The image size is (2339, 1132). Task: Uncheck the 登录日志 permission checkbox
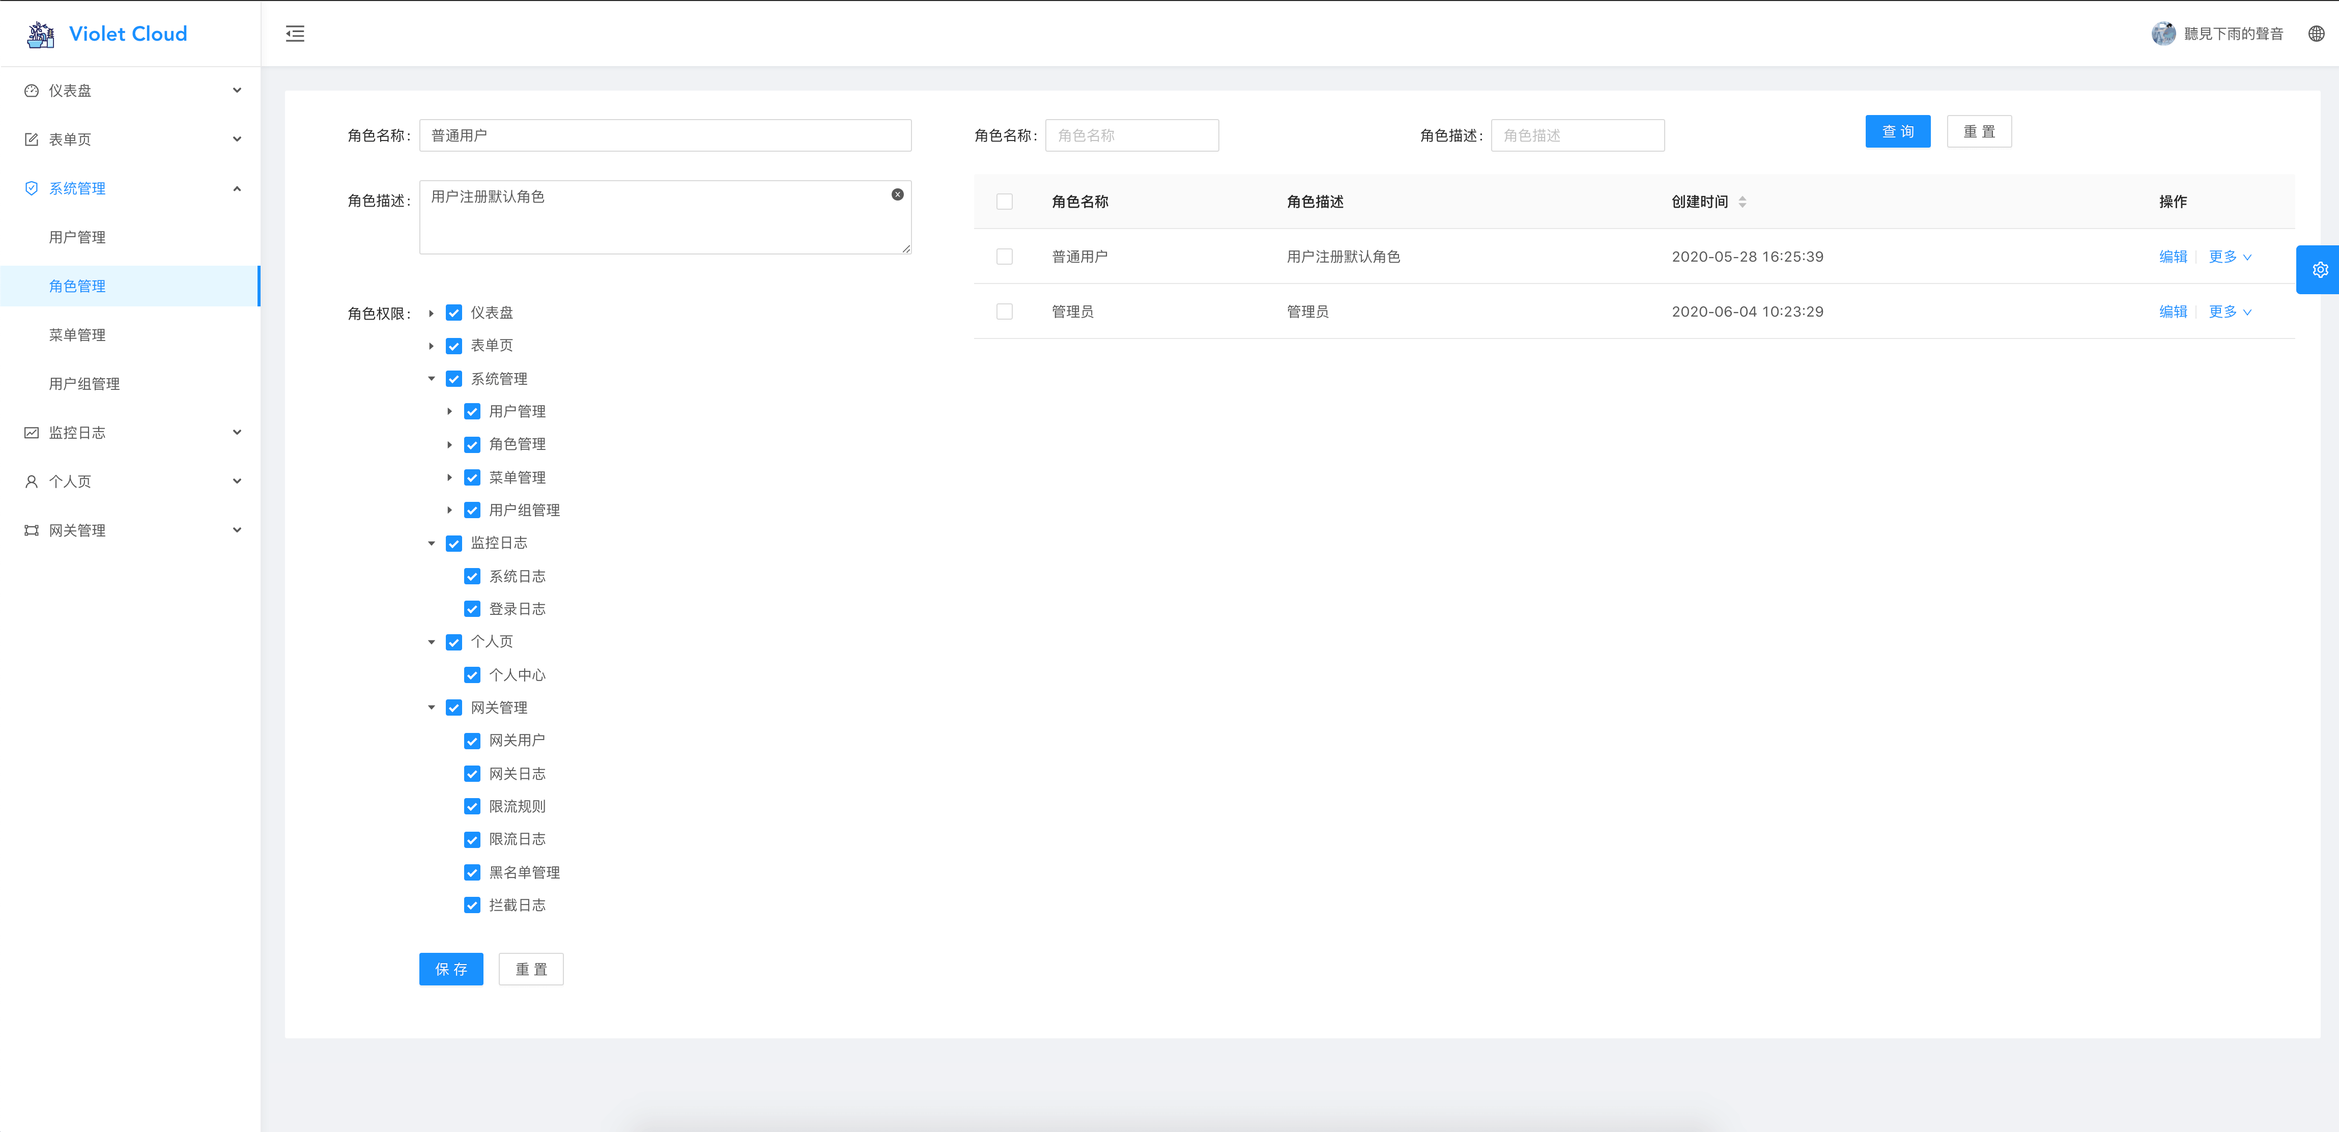click(472, 609)
